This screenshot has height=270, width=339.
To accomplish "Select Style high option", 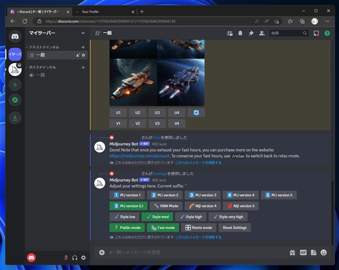I will pyautogui.click(x=190, y=217).
